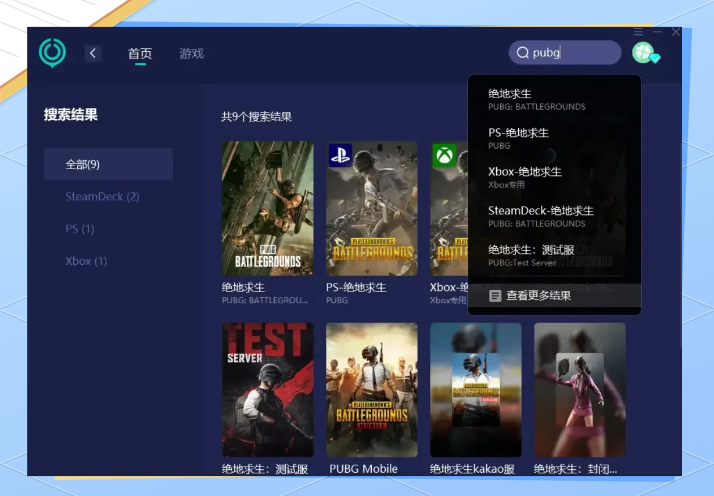Open the 绝地求生 BATTLEGROUNDS cover thumbnail
714x496 pixels.
point(268,209)
